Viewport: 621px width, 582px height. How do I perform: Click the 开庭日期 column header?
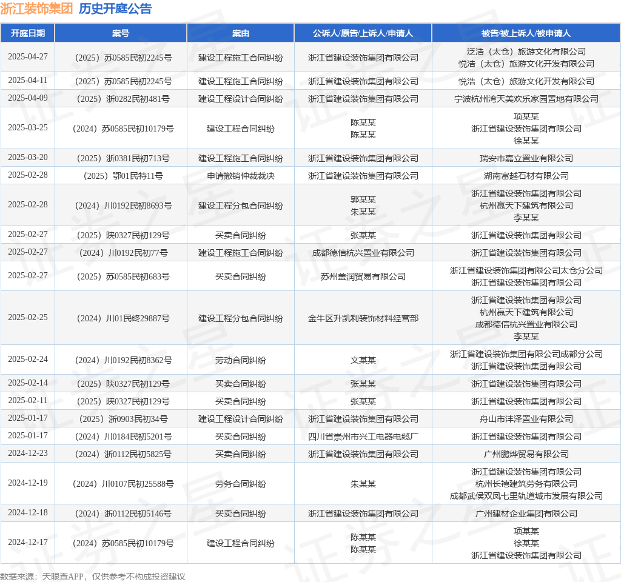click(x=28, y=33)
